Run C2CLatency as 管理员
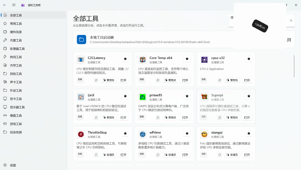 (x=109, y=80)
